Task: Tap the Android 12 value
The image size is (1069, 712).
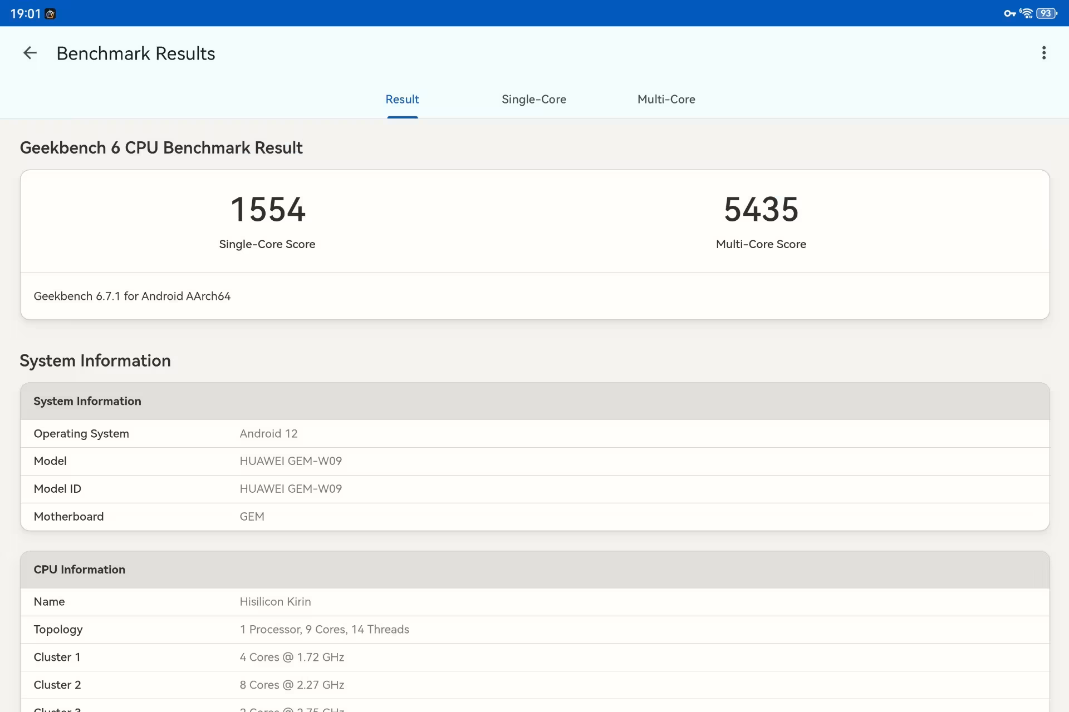Action: click(x=268, y=433)
